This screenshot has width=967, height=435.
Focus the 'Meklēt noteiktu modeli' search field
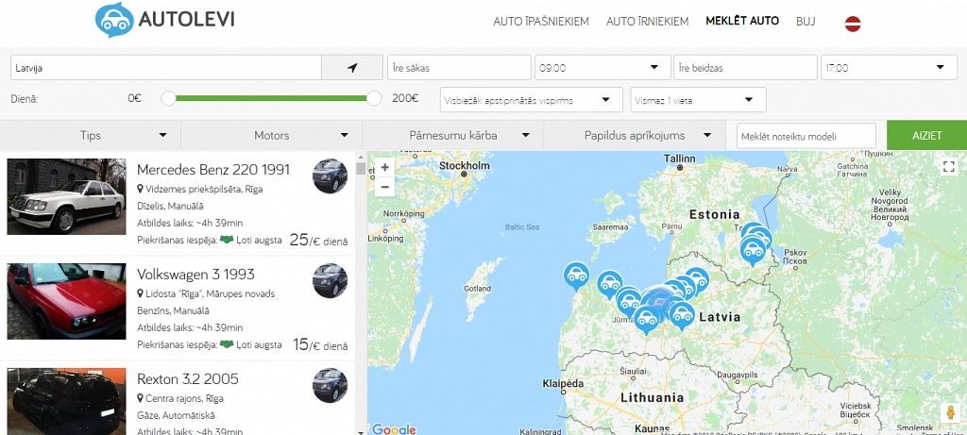pos(806,136)
